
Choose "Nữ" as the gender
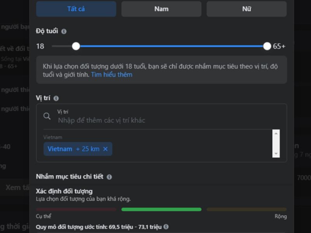[246, 9]
